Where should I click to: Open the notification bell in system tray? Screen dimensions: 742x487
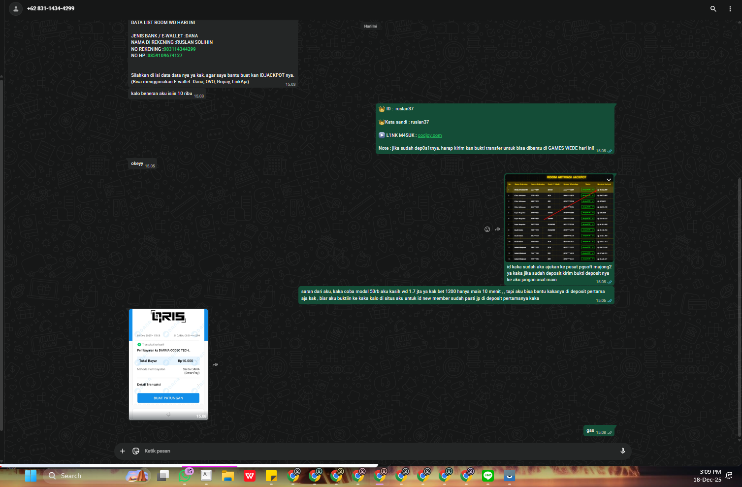click(x=729, y=476)
